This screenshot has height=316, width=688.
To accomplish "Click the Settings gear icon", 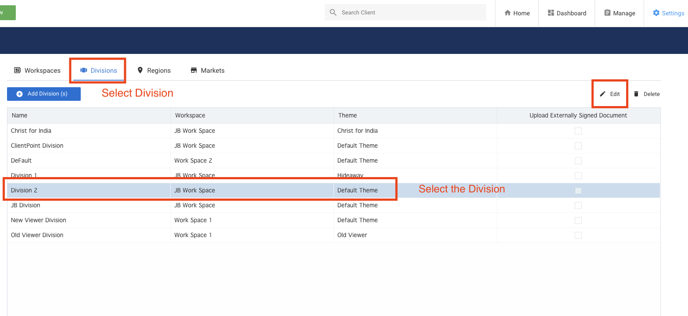I will click(656, 13).
